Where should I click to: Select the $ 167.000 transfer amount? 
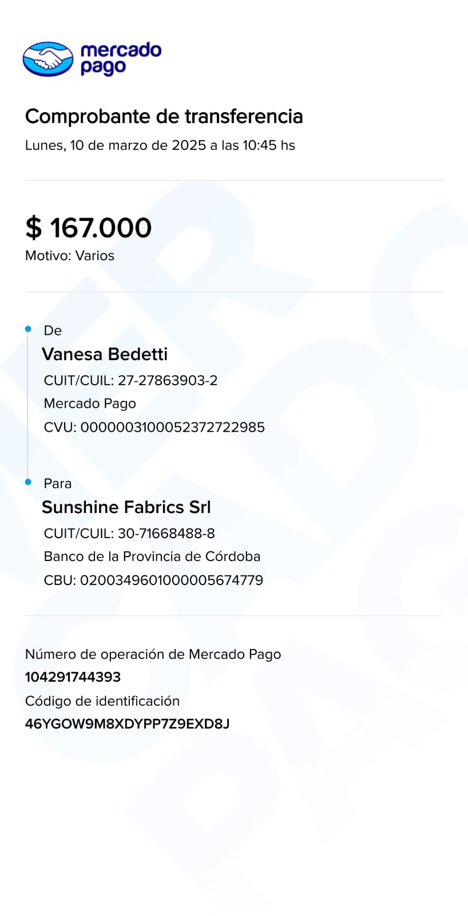89,228
